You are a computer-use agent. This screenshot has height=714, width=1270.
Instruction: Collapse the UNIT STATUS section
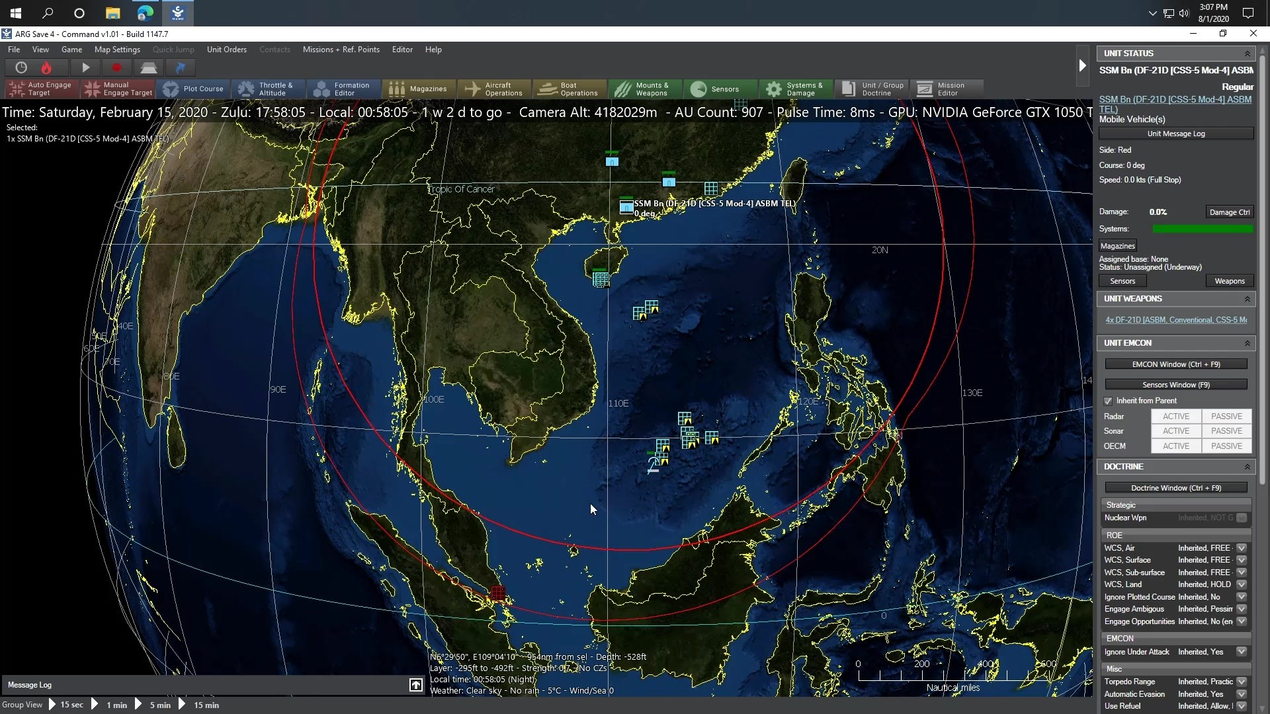[x=1248, y=54]
